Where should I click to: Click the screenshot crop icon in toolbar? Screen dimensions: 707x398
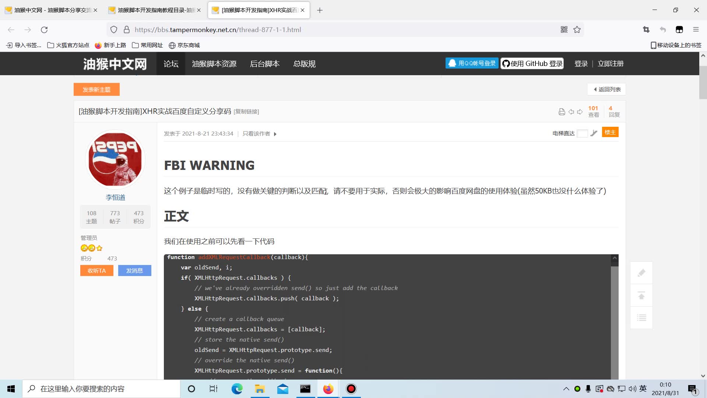click(x=646, y=30)
